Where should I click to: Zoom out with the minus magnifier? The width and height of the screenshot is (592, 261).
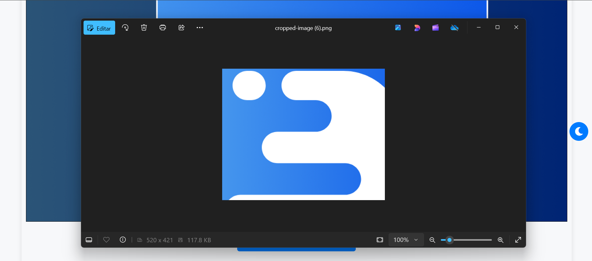point(432,240)
